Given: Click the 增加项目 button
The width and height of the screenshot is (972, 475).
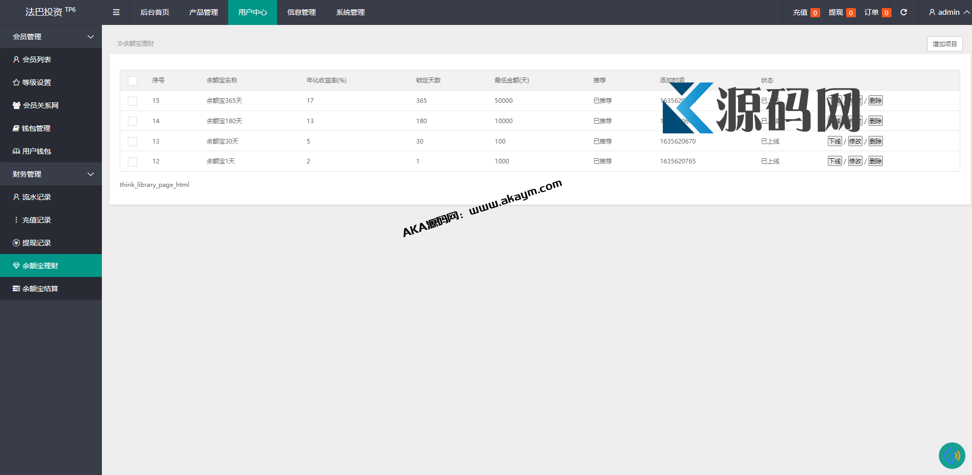Looking at the screenshot, I should (944, 44).
